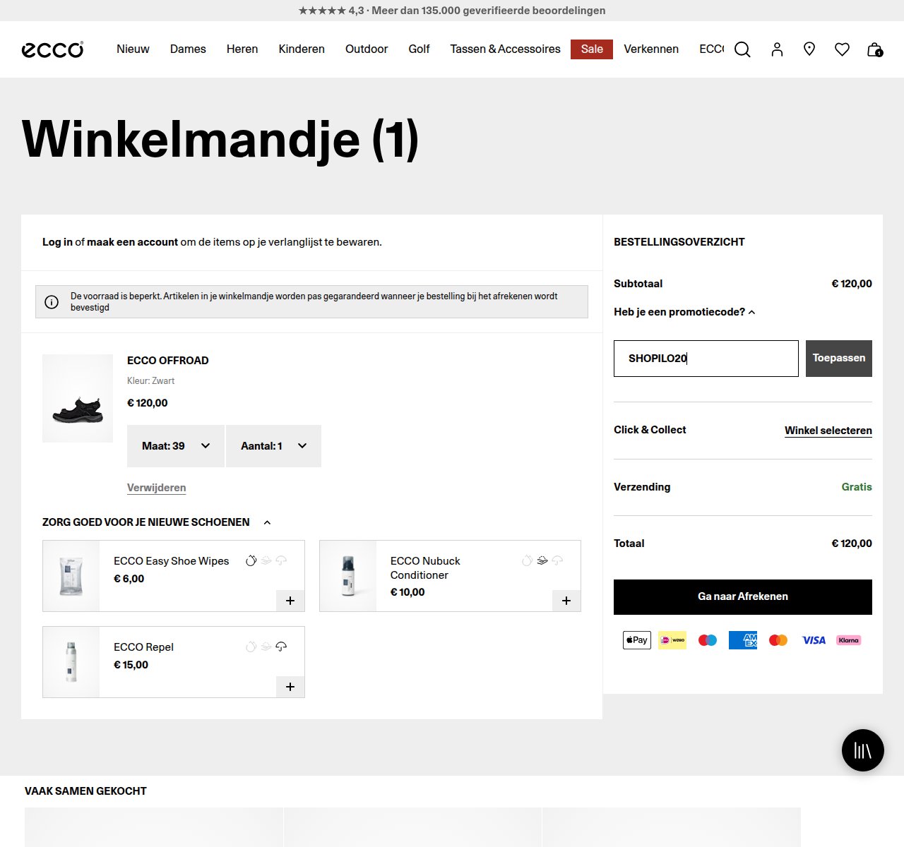The width and height of the screenshot is (904, 847).
Task: Open the store locator pin icon
Action: 809,49
